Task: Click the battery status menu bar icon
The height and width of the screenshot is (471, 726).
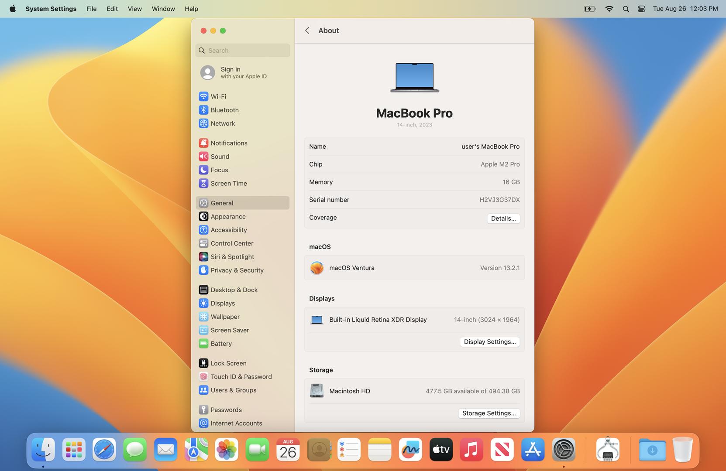Action: click(x=590, y=9)
